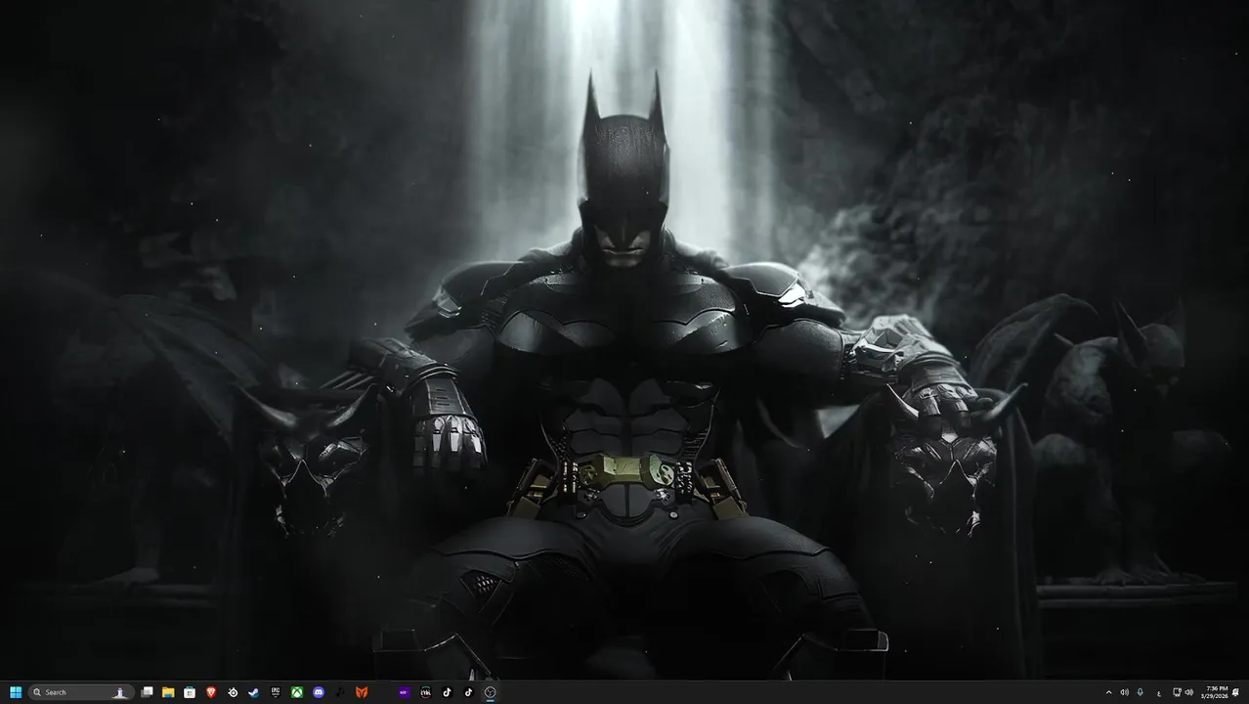Open the purple square taskbar icon
The image size is (1249, 704).
coord(404,692)
